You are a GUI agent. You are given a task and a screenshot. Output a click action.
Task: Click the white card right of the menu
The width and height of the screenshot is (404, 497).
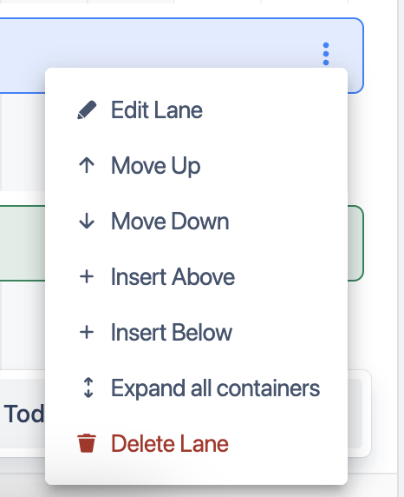click(x=360, y=414)
